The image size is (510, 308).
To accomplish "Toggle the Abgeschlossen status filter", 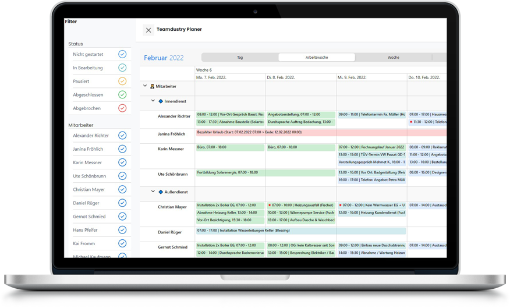I will click(122, 95).
